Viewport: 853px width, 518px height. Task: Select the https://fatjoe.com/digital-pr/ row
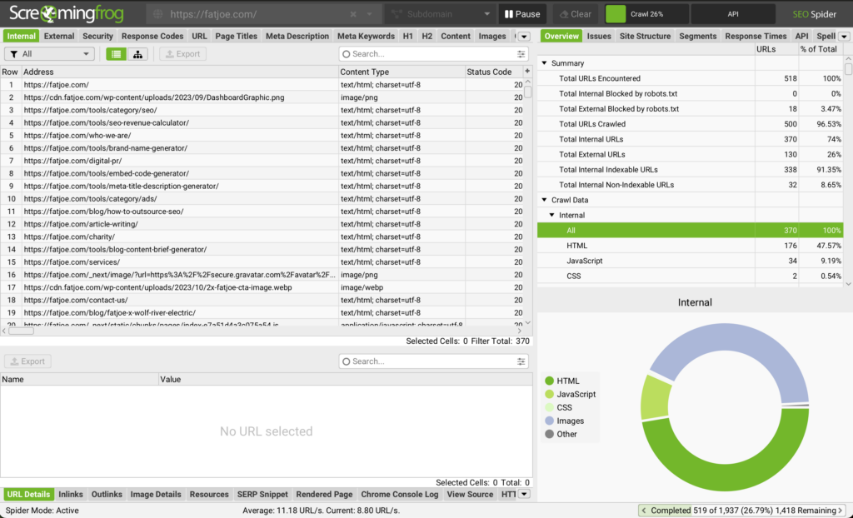tap(261, 161)
